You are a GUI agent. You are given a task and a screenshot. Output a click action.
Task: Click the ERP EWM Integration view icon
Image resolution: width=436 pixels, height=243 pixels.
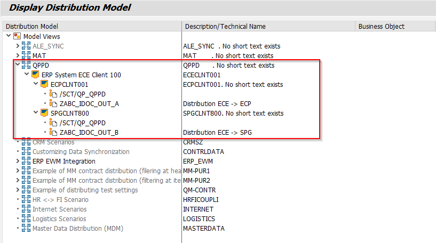[26, 161]
